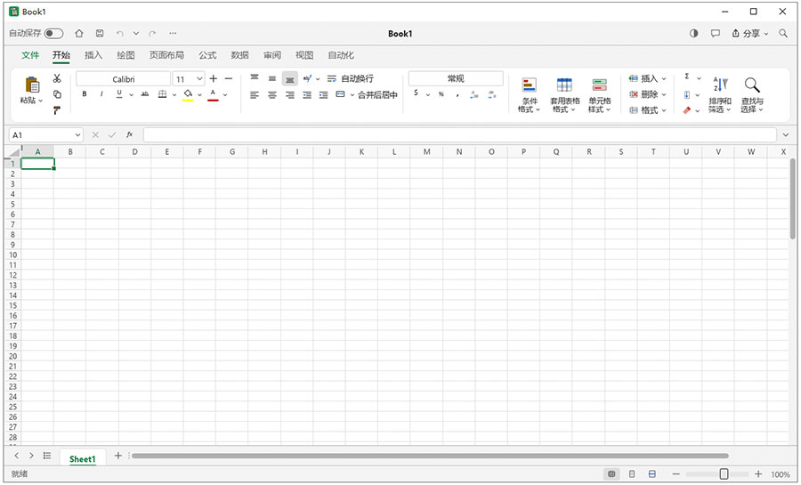Switch to the 页面布局 tab

[x=166, y=55]
